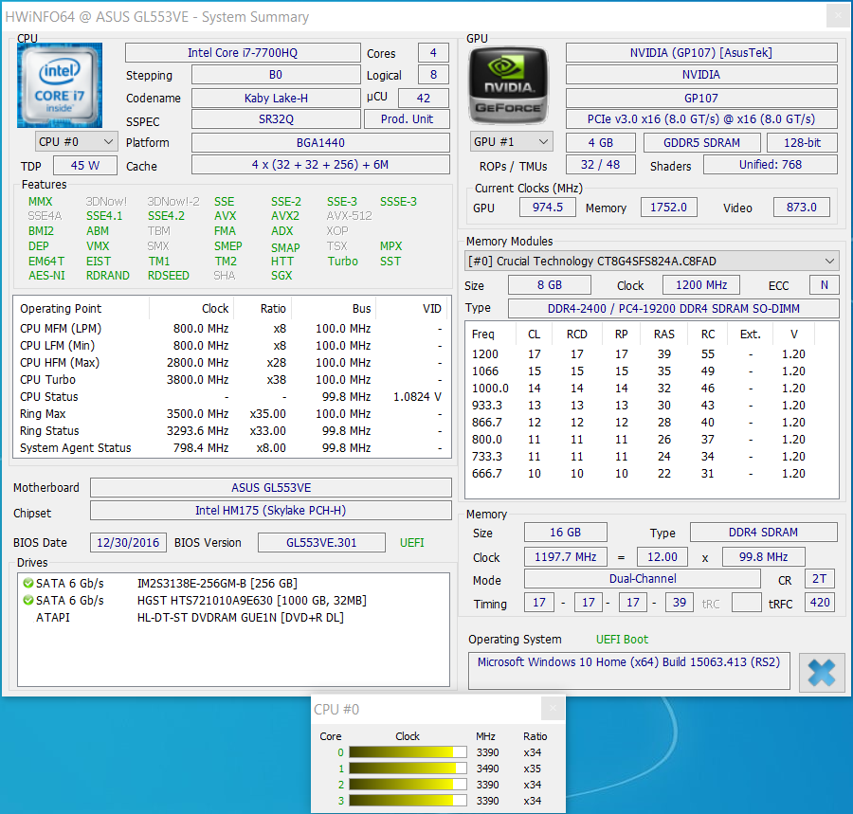Click the Unified: 768 shaders field
853x814 pixels.
point(771,165)
